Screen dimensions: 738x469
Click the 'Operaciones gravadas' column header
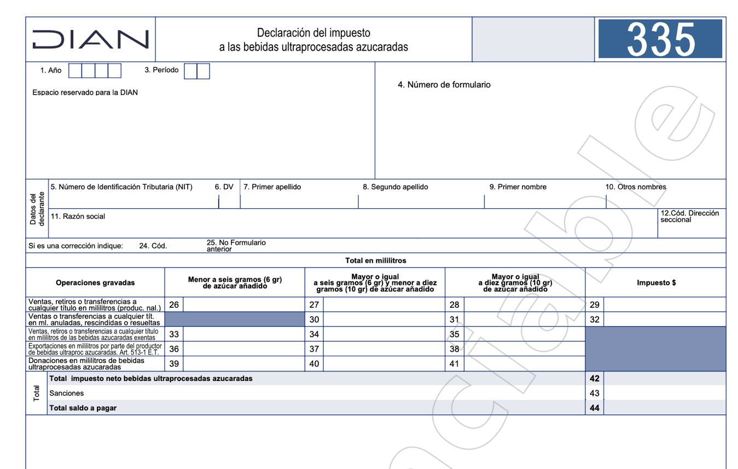(95, 283)
